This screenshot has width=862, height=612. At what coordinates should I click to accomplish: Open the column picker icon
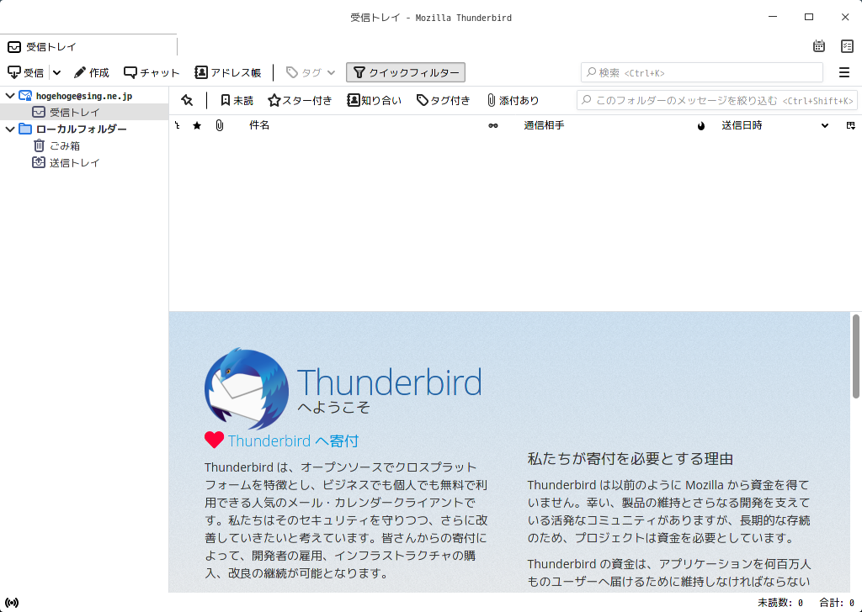(850, 126)
